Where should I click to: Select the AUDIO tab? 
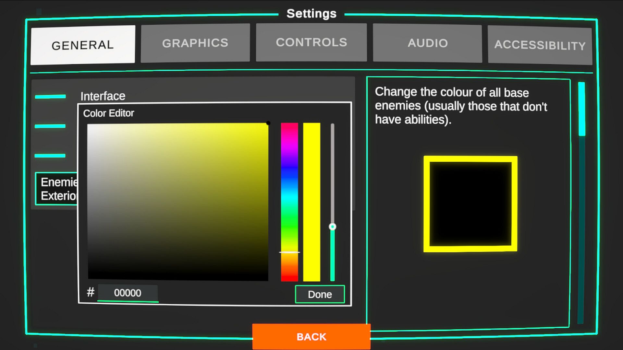coord(427,43)
